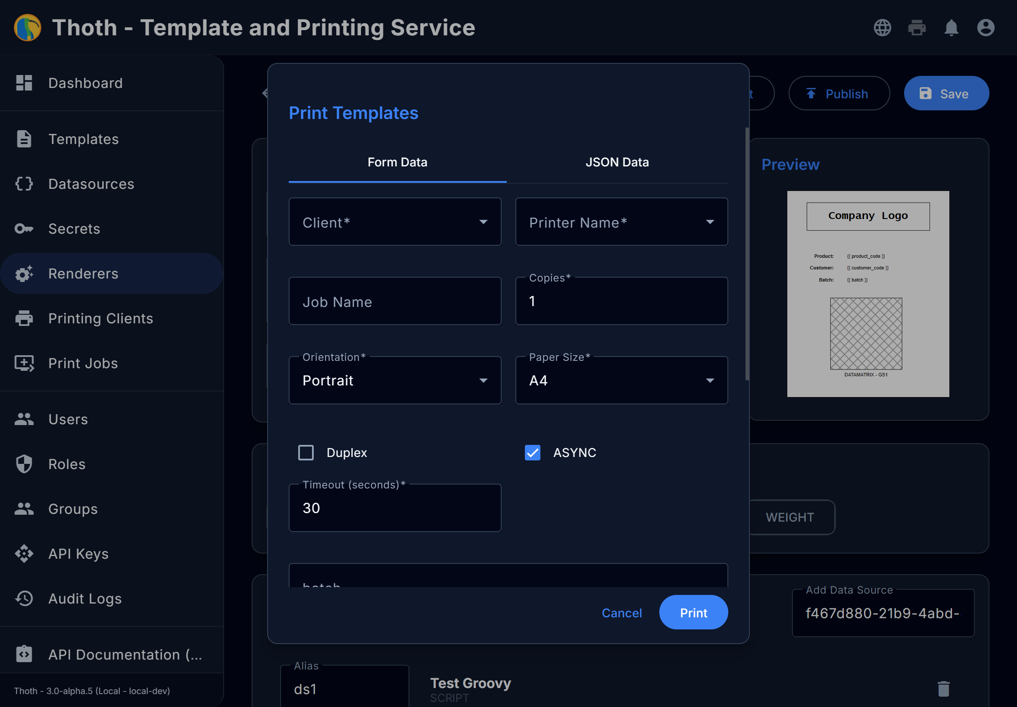Click the template preview thumbnail
Image resolution: width=1017 pixels, height=707 pixels.
pyautogui.click(x=868, y=294)
